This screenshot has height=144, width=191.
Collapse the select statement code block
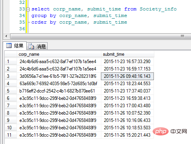point(28,9)
